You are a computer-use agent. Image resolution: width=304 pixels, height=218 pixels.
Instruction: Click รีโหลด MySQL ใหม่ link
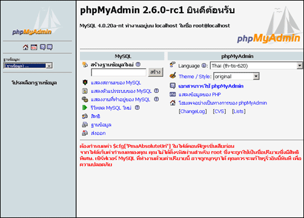[111, 108]
